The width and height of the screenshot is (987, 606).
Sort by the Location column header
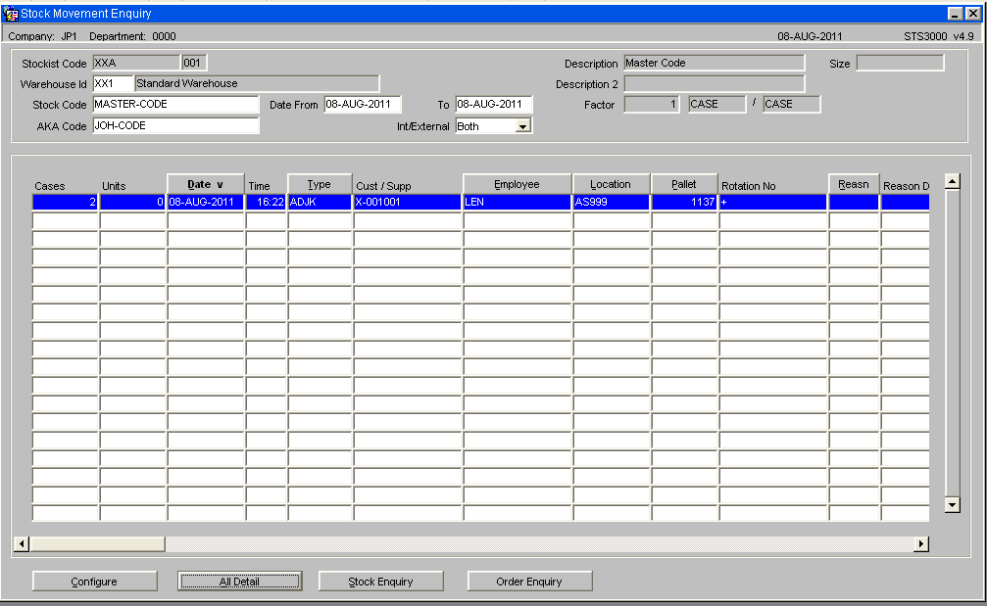[x=611, y=184]
